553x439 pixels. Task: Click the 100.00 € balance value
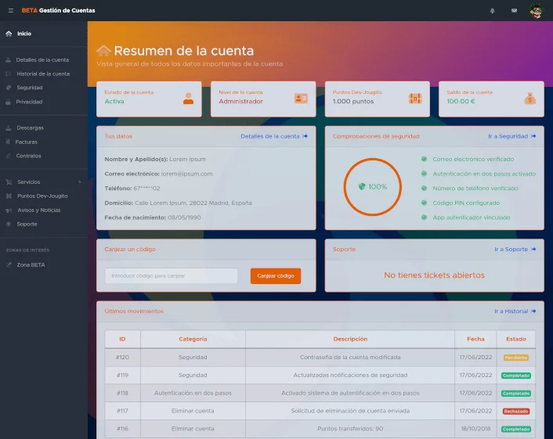pyautogui.click(x=461, y=102)
